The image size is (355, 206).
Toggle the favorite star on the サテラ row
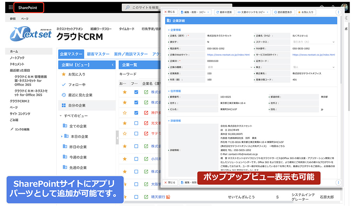pyautogui.click(x=125, y=134)
